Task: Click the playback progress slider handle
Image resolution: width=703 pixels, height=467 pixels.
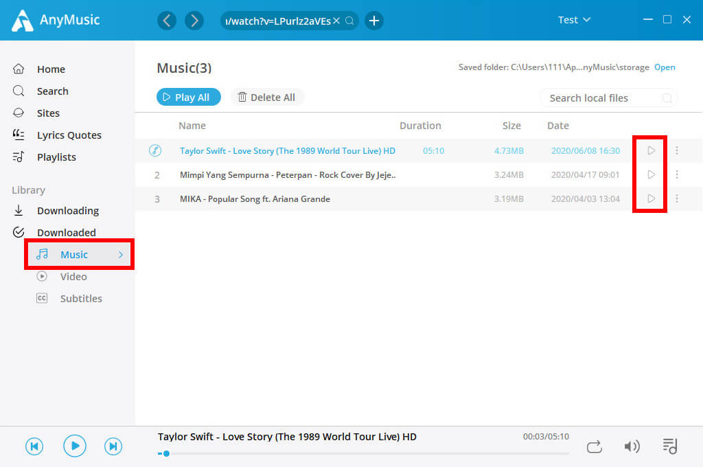Action: click(x=166, y=453)
